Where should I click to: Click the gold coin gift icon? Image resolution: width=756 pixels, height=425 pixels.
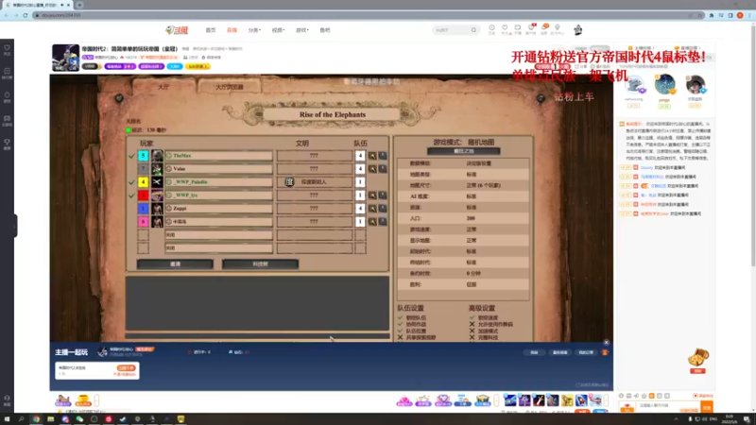pos(83,399)
